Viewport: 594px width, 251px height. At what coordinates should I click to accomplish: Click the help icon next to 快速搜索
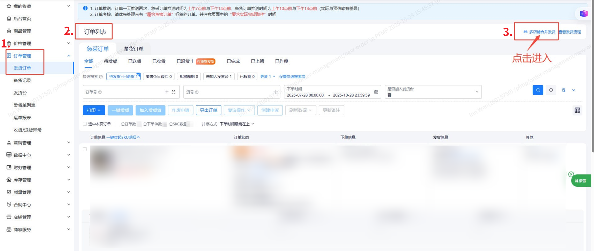pos(101,77)
